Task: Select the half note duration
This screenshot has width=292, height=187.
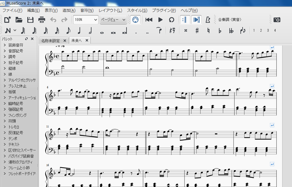Action: pyautogui.click(x=91, y=30)
